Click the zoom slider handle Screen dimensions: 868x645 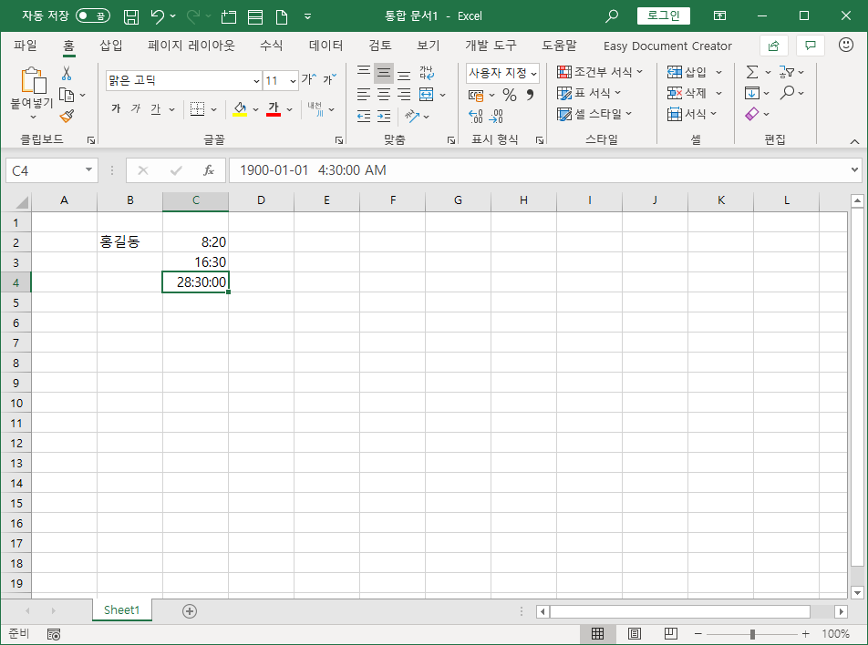click(751, 634)
